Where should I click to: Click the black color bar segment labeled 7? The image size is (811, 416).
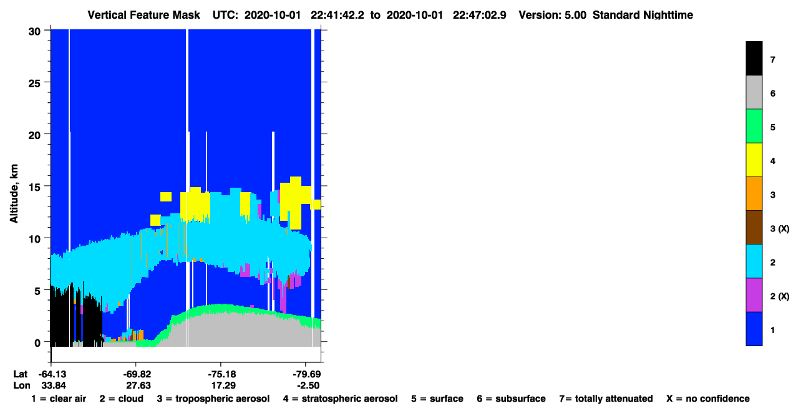point(754,59)
